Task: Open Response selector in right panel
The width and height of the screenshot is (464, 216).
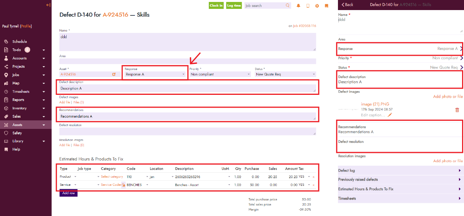Action: [400, 49]
